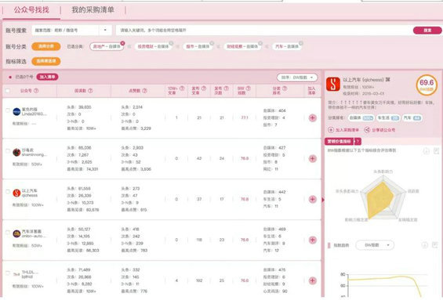Switch to the 我的采购清单 tab

93,10
